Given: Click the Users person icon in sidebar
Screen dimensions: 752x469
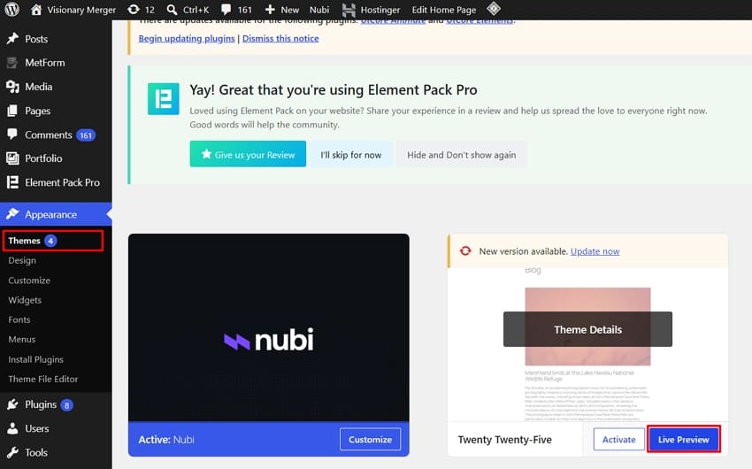Looking at the screenshot, I should [x=12, y=428].
